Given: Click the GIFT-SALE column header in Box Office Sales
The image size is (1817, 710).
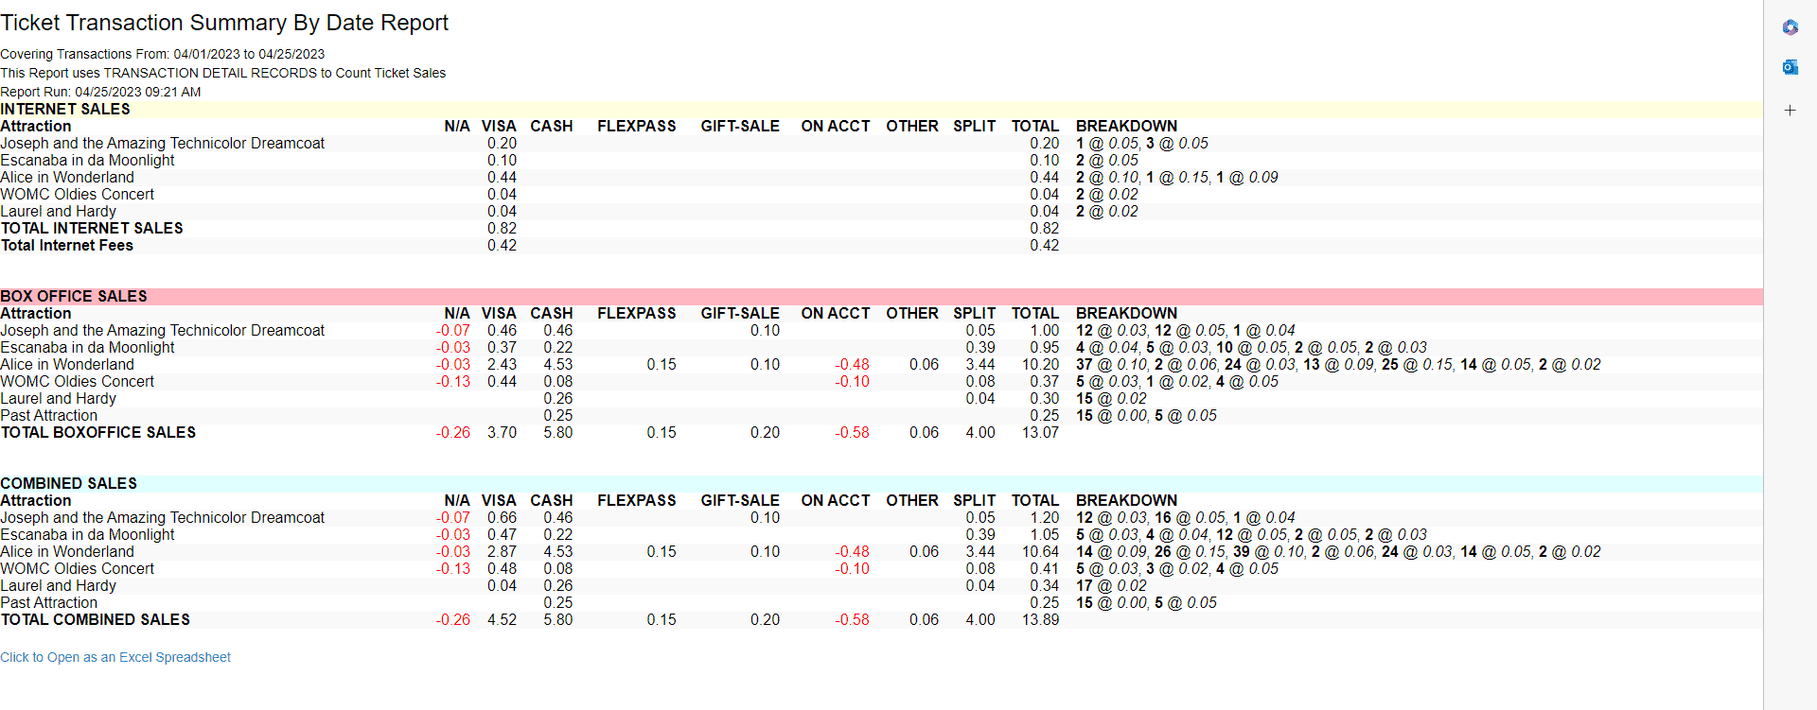Looking at the screenshot, I should pos(740,314).
